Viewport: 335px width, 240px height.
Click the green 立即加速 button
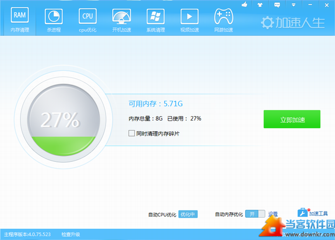[x=292, y=119]
